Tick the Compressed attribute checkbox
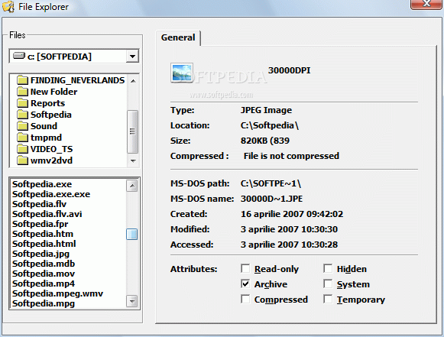The width and height of the screenshot is (444, 337). tap(245, 299)
